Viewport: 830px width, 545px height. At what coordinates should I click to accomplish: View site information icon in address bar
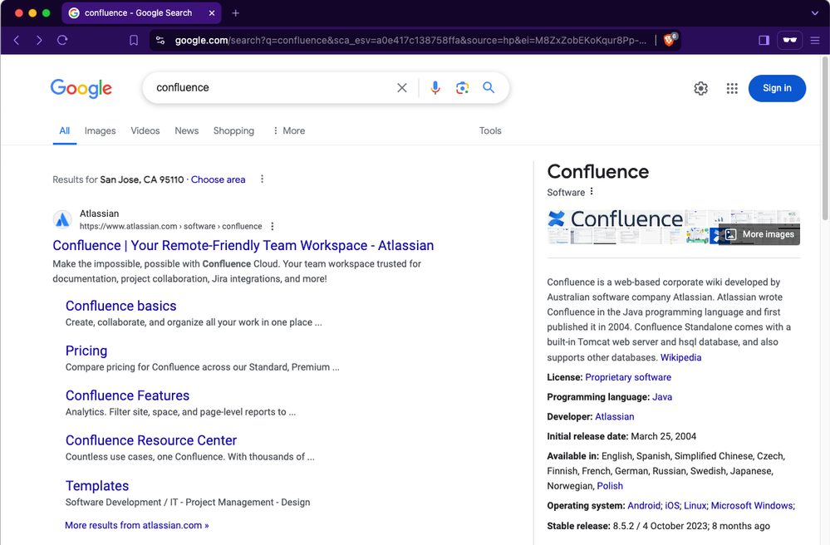[160, 40]
